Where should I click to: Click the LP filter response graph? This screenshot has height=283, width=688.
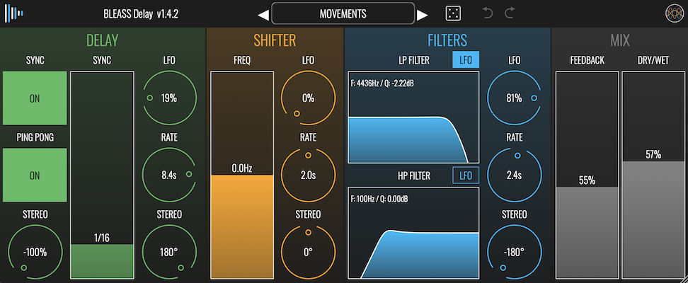413,117
